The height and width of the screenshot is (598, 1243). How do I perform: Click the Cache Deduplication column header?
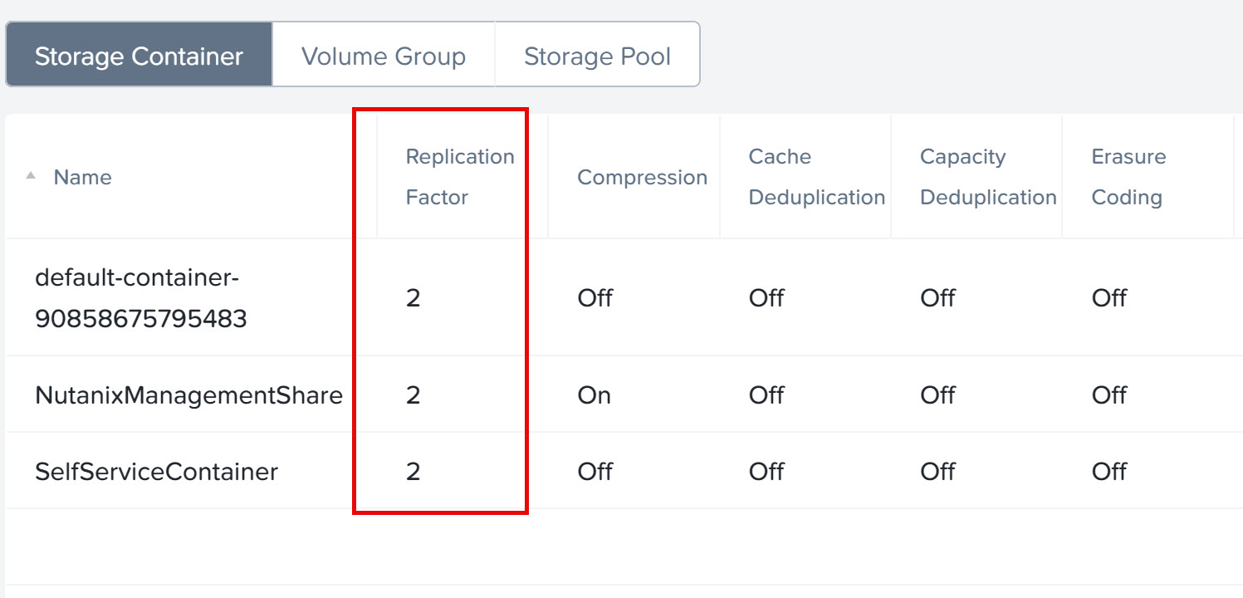(x=816, y=177)
